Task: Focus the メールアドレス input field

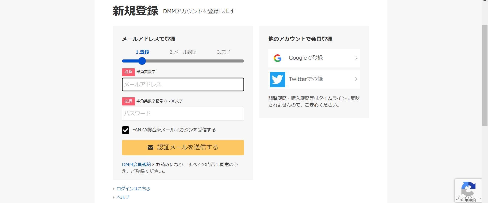Action: coord(183,85)
